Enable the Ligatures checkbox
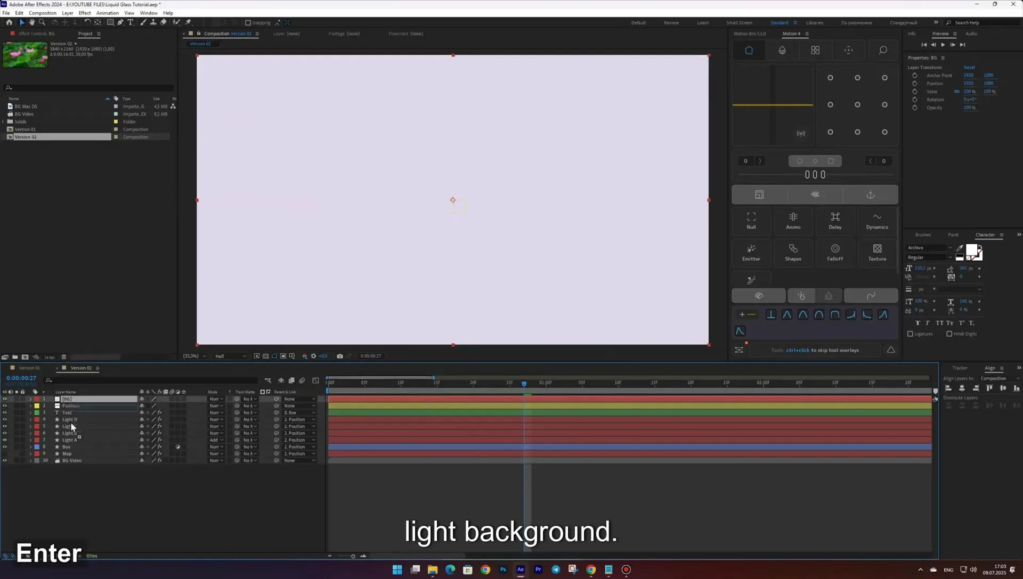 (x=910, y=334)
